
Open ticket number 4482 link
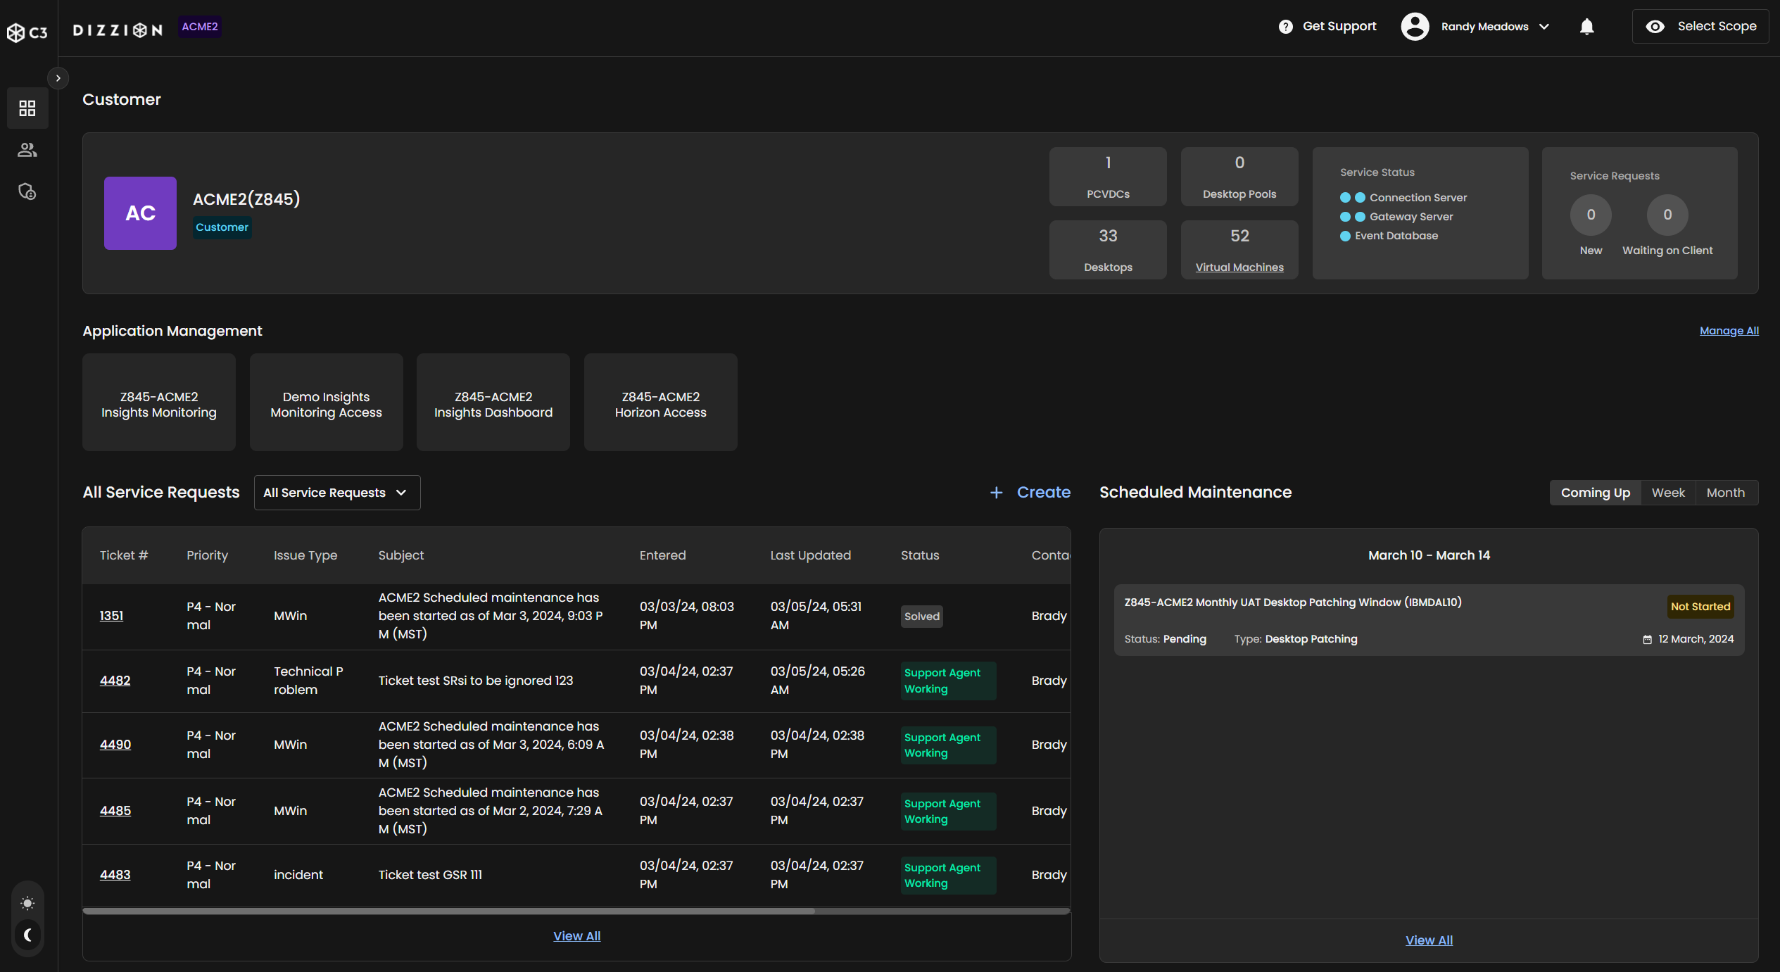(x=115, y=681)
